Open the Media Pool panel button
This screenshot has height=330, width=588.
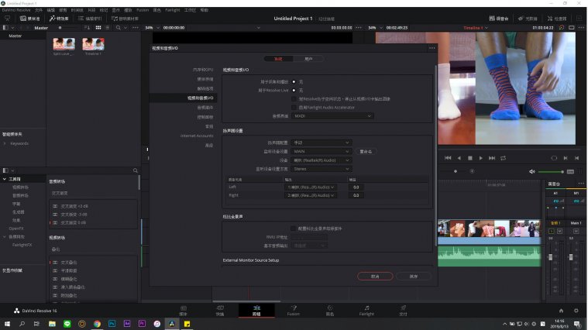click(29, 19)
